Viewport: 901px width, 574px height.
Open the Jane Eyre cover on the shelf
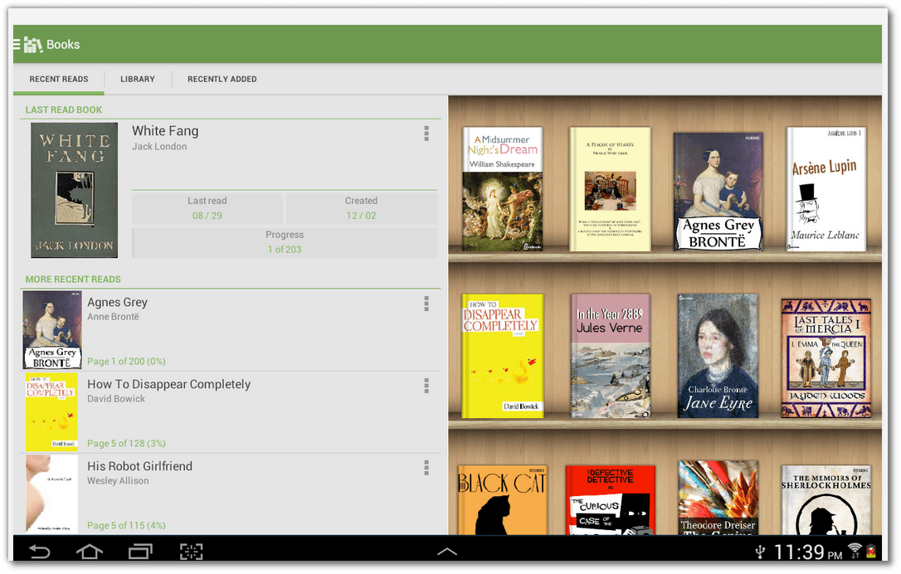pos(718,355)
